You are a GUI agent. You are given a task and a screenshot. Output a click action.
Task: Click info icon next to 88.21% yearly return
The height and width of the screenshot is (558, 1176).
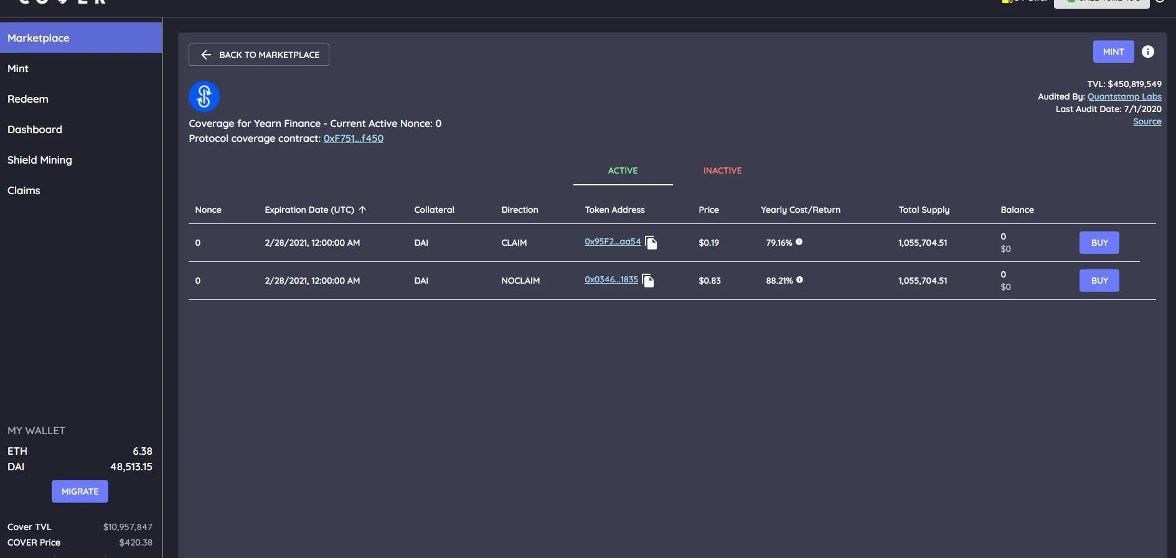799,280
